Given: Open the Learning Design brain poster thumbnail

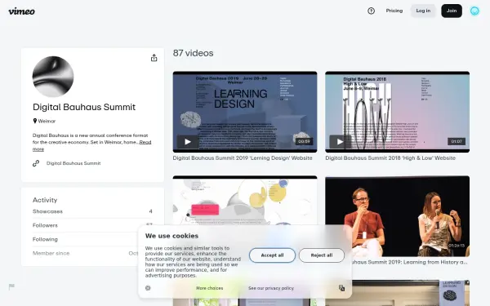Looking at the screenshot, I should tap(397, 293).
